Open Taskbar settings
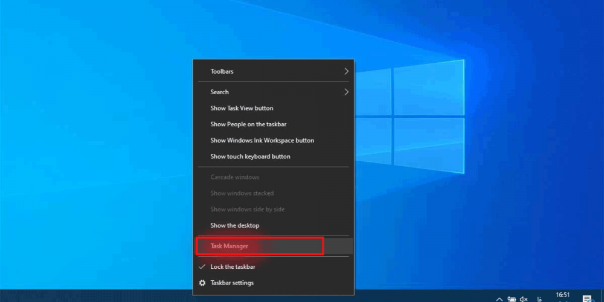The width and height of the screenshot is (604, 302). [273, 283]
